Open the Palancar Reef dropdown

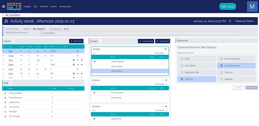[245, 21]
